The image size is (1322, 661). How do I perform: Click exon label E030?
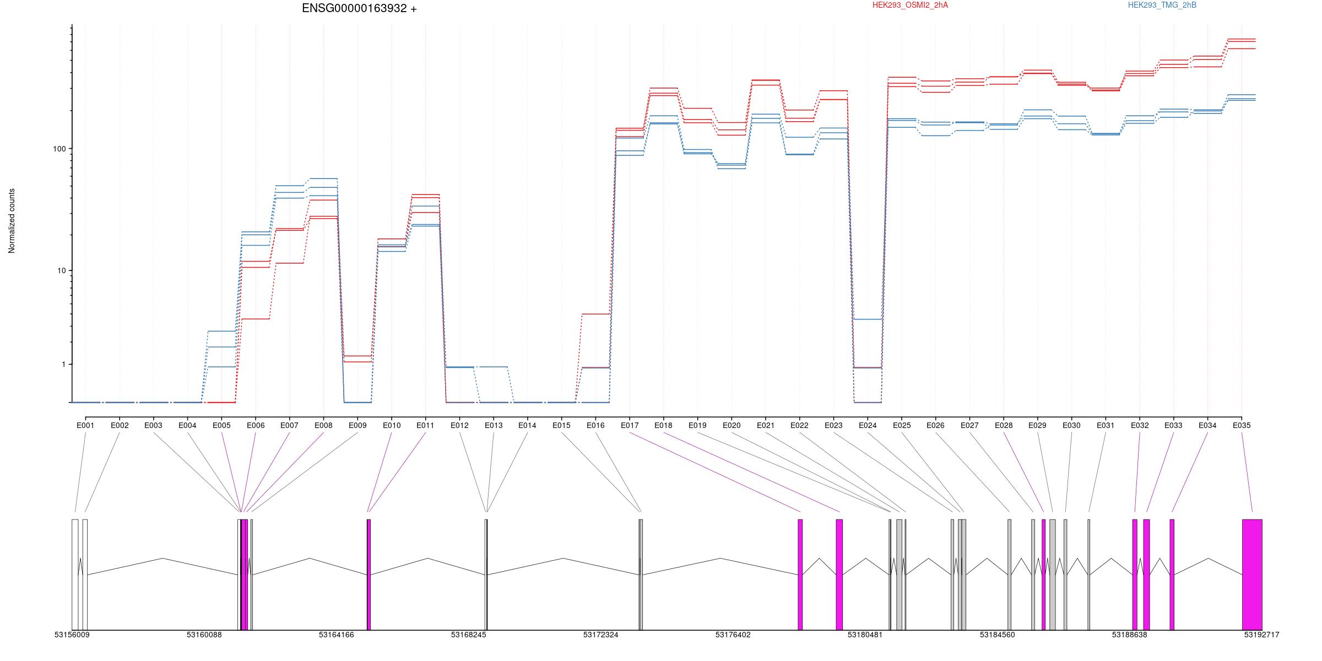1071,425
